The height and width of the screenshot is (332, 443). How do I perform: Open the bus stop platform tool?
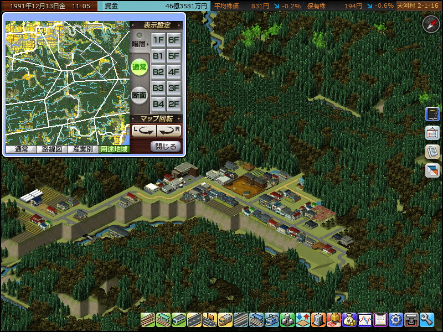[256, 320]
